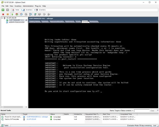
Task: Click the inventory tree horizontal scrollbar
Action: (13, 107)
